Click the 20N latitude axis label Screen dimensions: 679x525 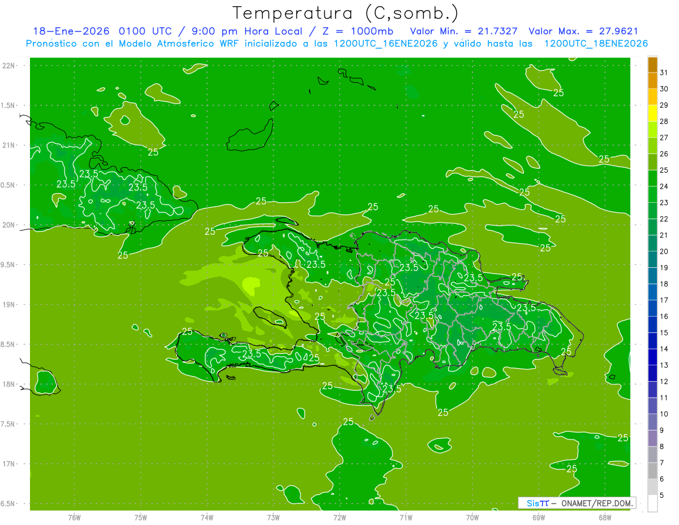coord(9,225)
